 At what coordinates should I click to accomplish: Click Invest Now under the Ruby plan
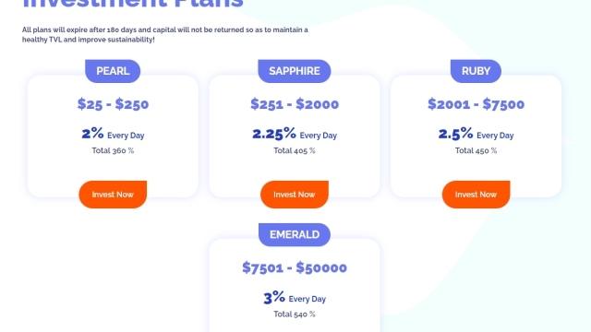(x=476, y=195)
